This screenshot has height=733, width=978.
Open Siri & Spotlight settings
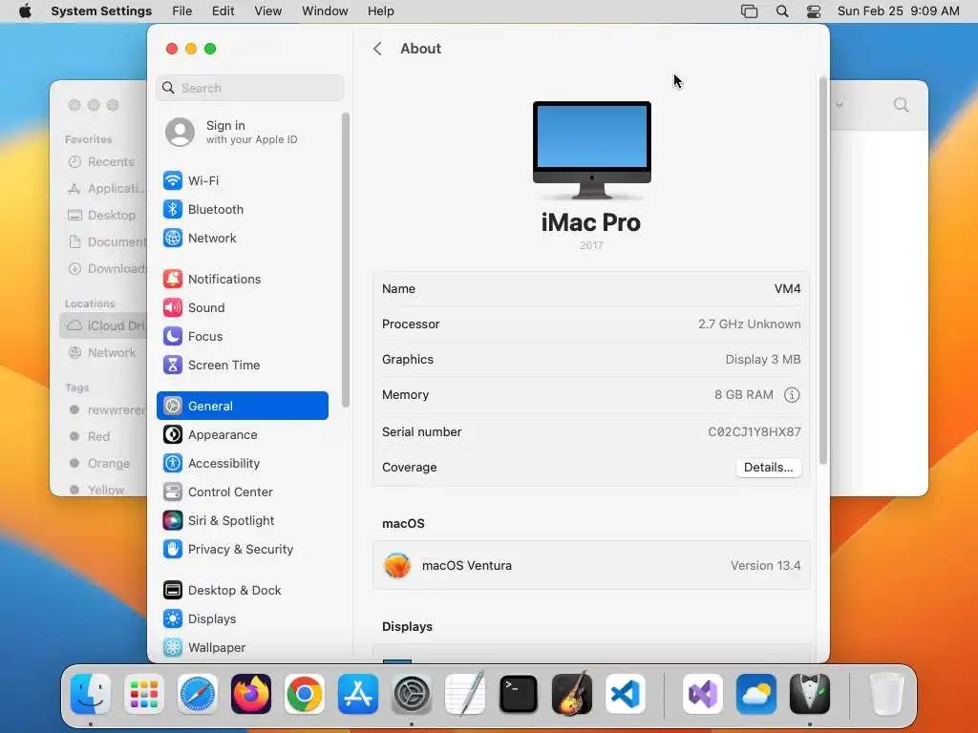(x=242, y=520)
